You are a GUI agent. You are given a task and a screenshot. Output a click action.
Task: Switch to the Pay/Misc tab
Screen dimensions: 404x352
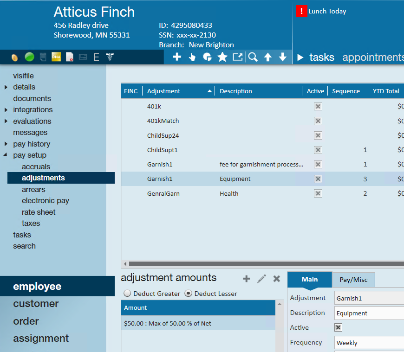tap(353, 280)
